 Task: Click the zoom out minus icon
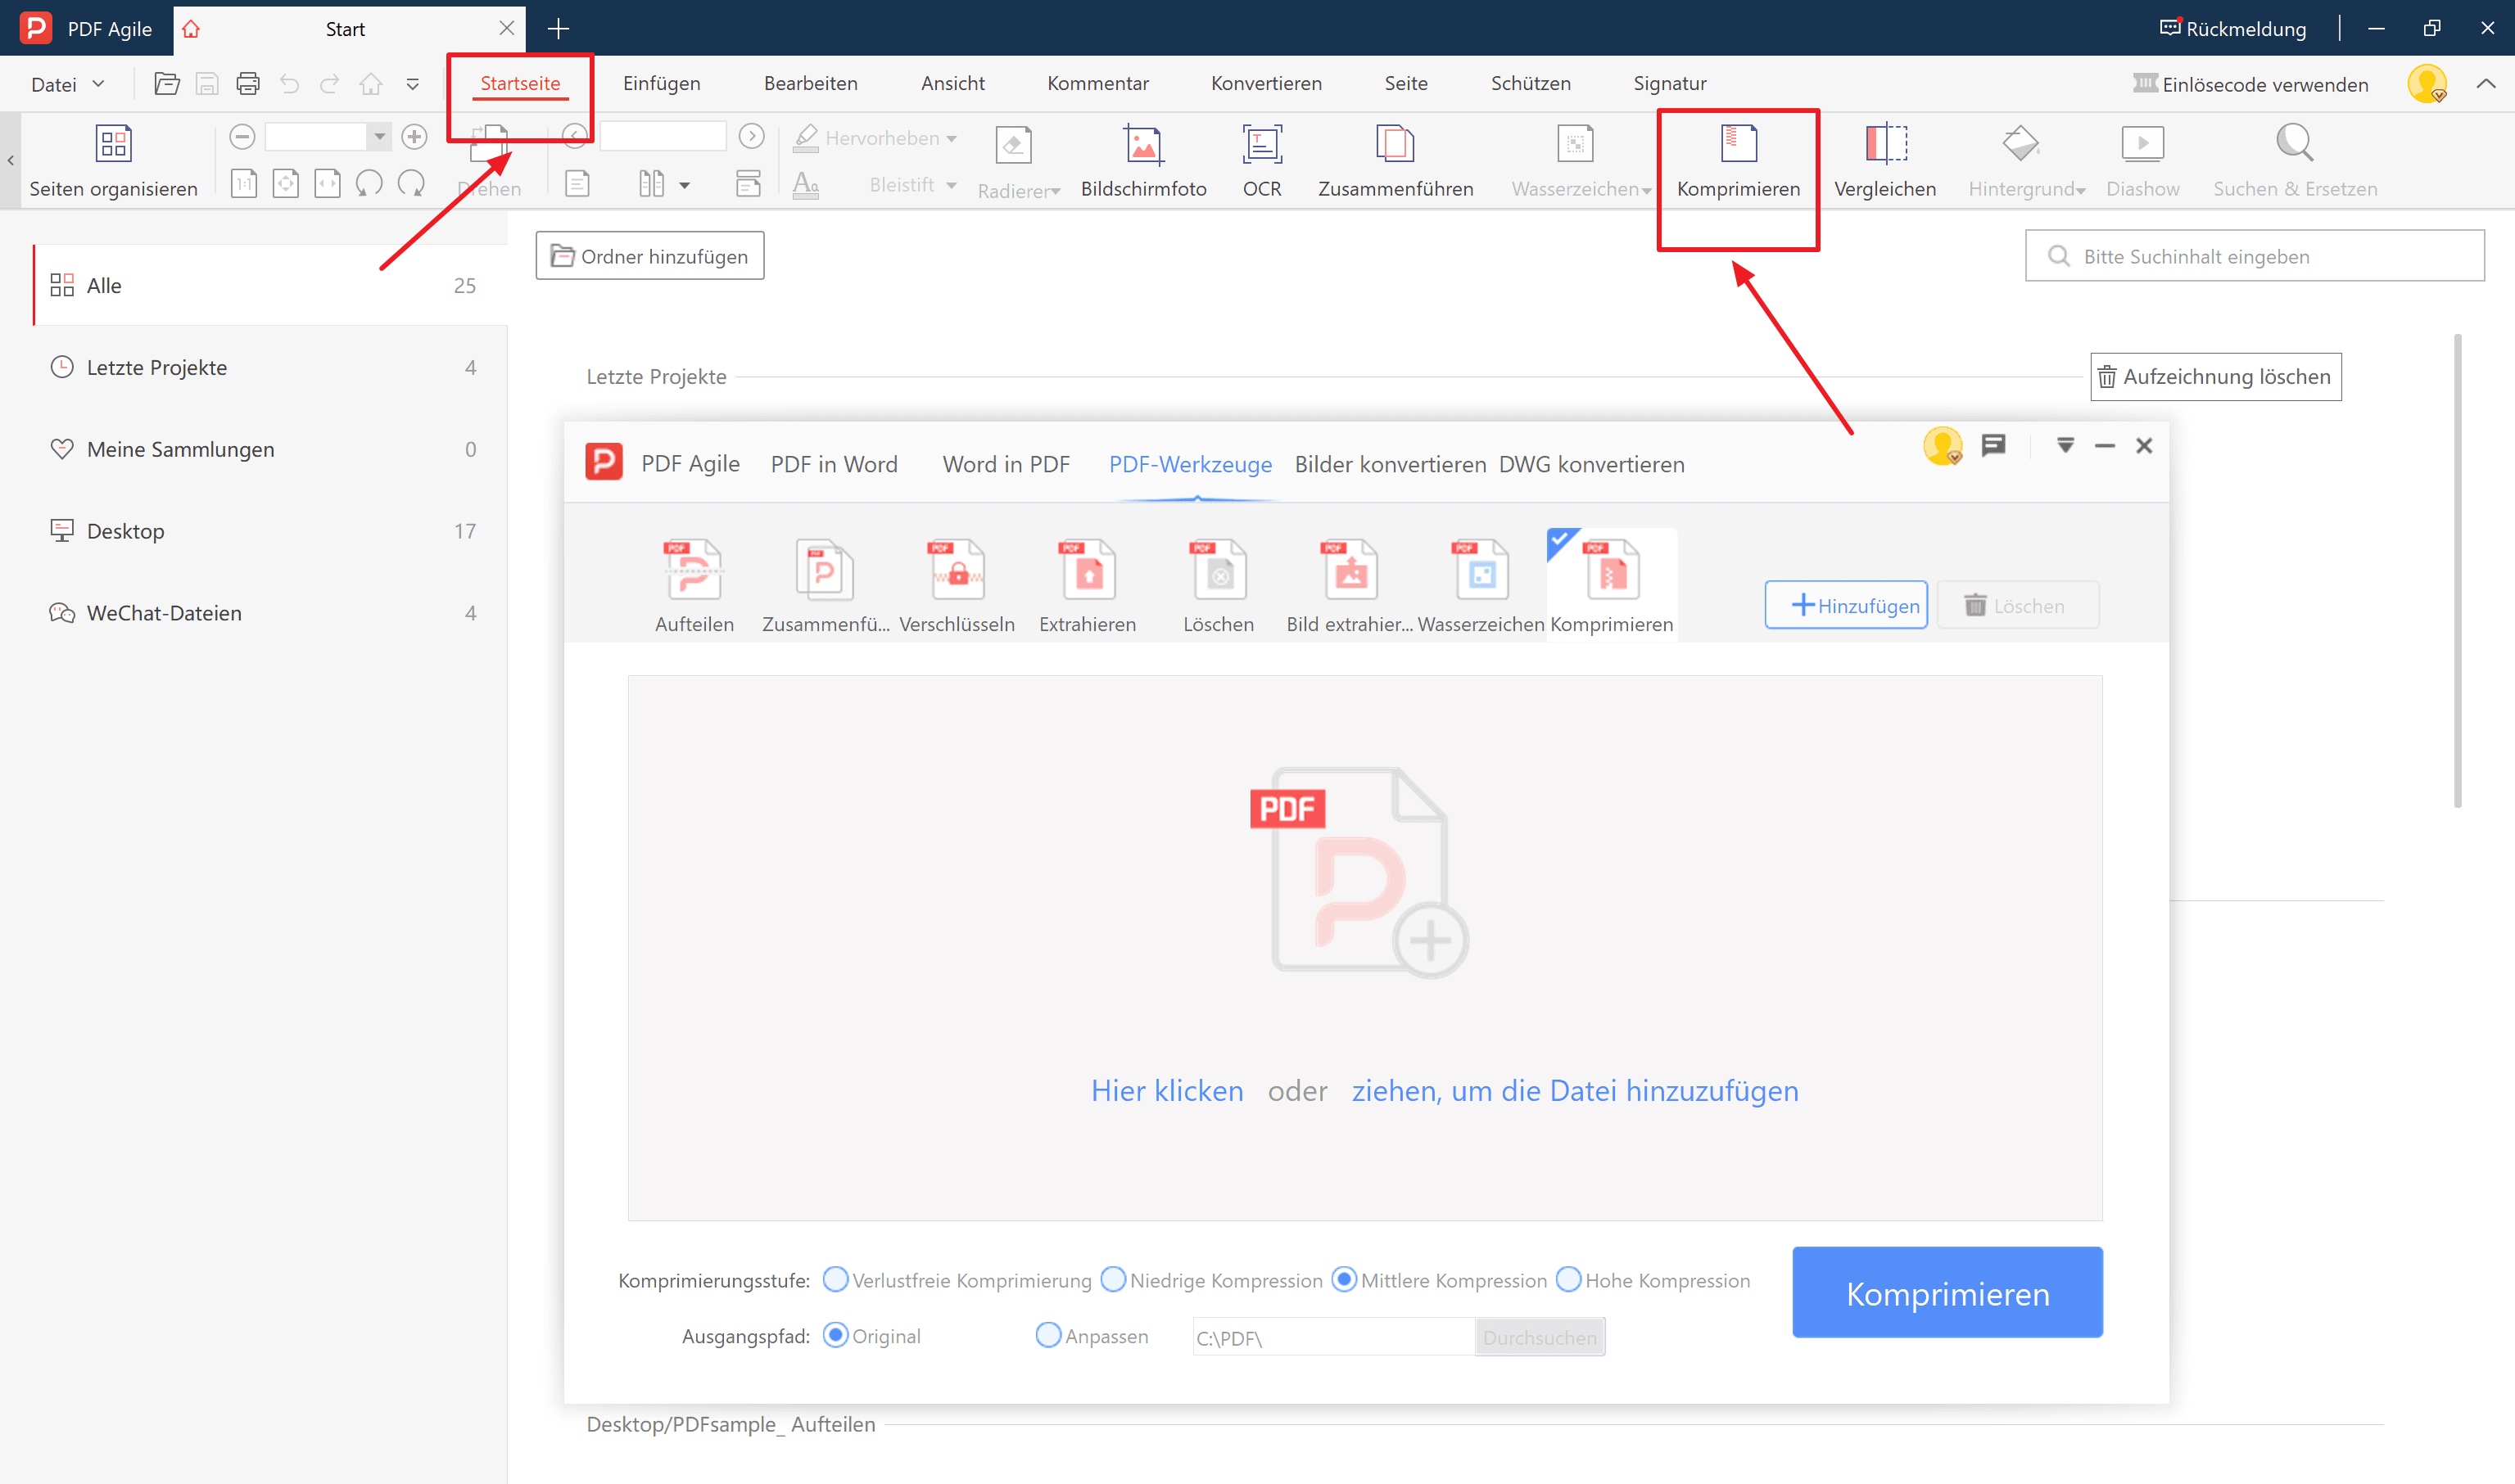click(x=242, y=137)
